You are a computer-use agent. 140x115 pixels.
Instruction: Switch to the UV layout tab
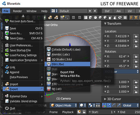tap(130, 11)
